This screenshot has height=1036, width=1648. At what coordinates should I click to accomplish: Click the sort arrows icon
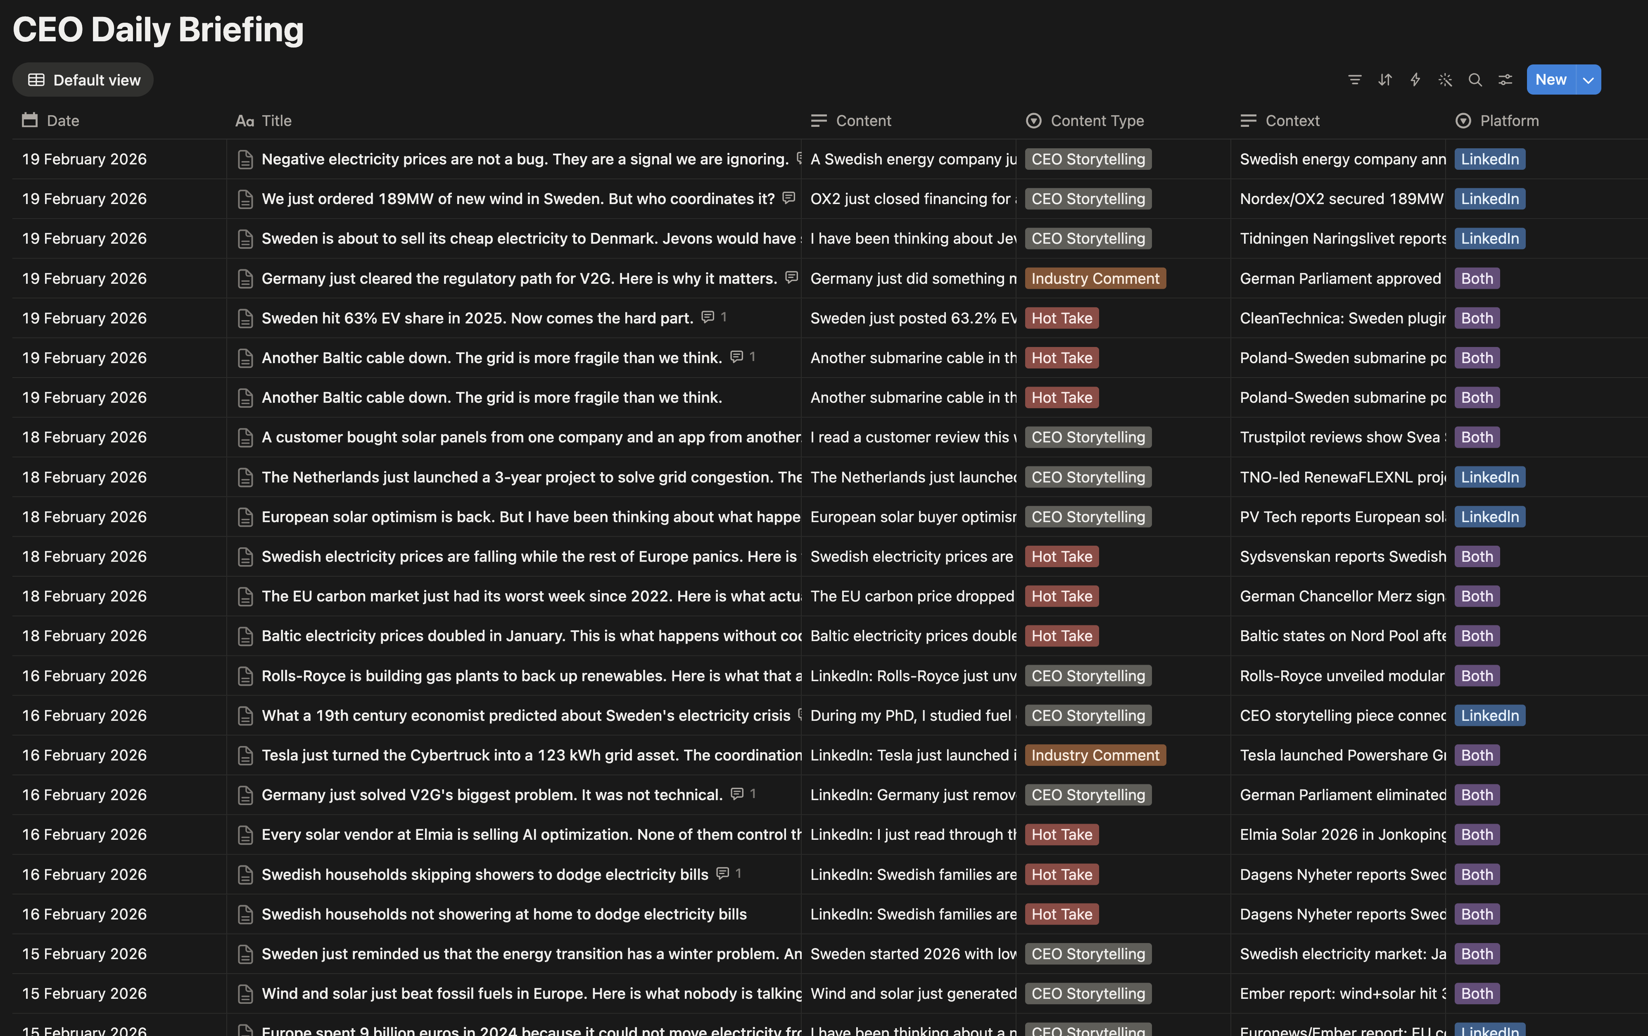pyautogui.click(x=1384, y=79)
